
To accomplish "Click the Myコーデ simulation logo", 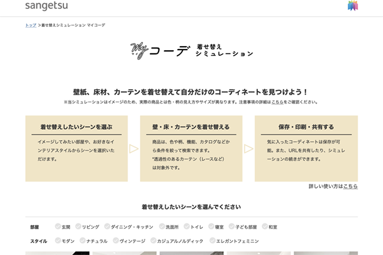I will point(191,50).
